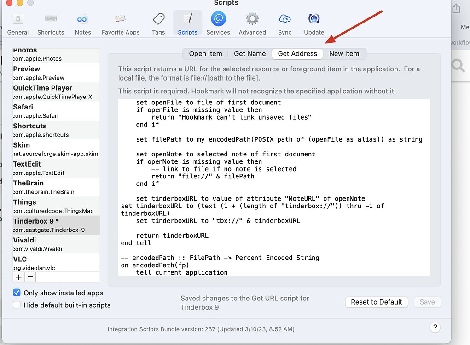Open the Services preferences pane
The height and width of the screenshot is (345, 470).
218,24
